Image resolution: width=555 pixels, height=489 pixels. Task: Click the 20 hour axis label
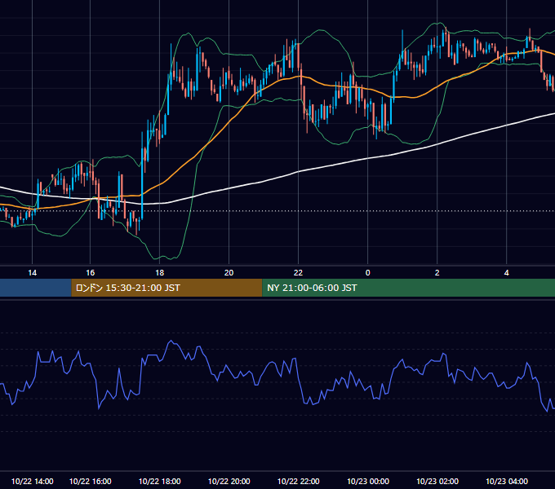229,273
